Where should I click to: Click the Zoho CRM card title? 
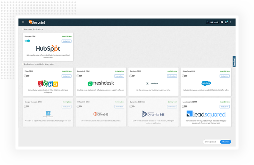click(29, 71)
